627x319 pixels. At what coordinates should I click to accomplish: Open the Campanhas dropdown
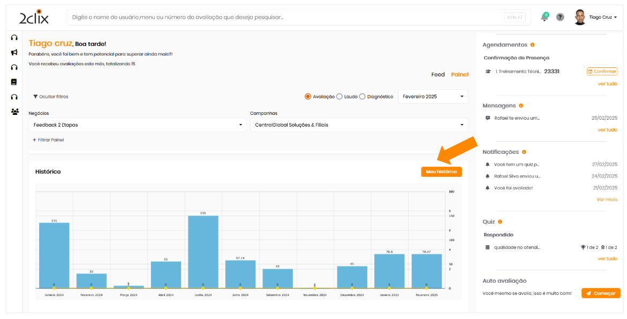tap(359, 125)
